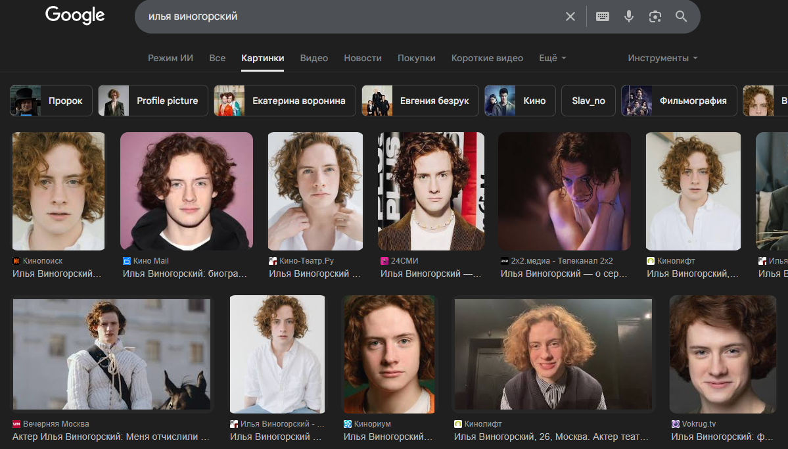Expand the Инструменты dropdown
Viewport: 788px width, 449px height.
(x=662, y=58)
